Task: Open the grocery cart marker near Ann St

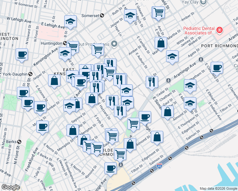Action: click(x=159, y=13)
